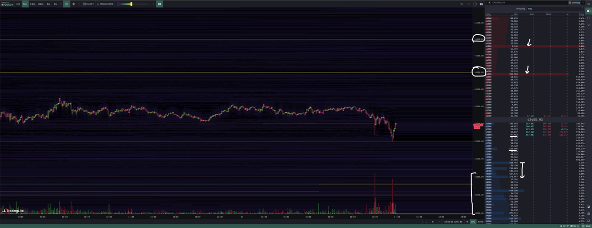This screenshot has width=592, height=228.
Task: Take a chart snapshot with camera icon
Action: coord(481,4)
